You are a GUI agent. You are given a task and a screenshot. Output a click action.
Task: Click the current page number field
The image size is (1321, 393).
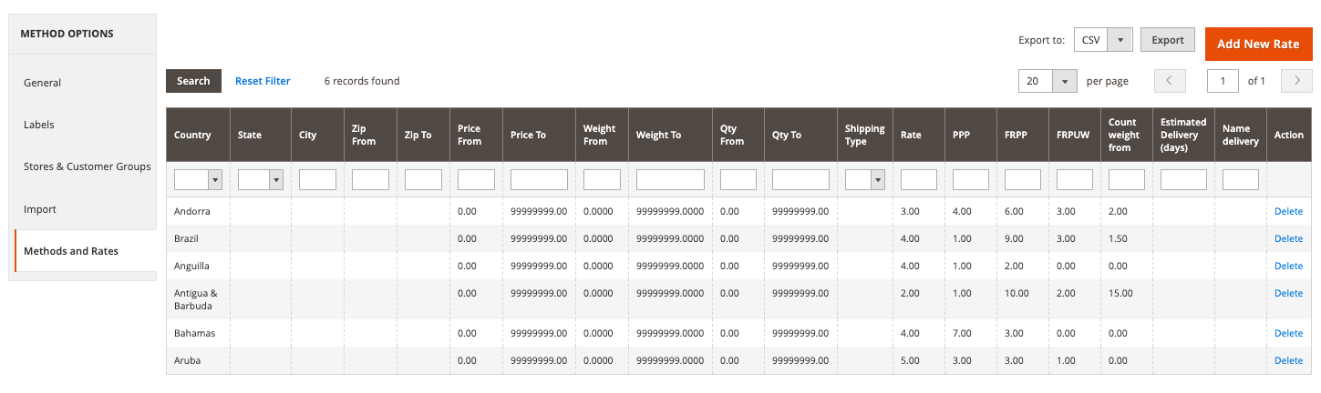pos(1223,81)
